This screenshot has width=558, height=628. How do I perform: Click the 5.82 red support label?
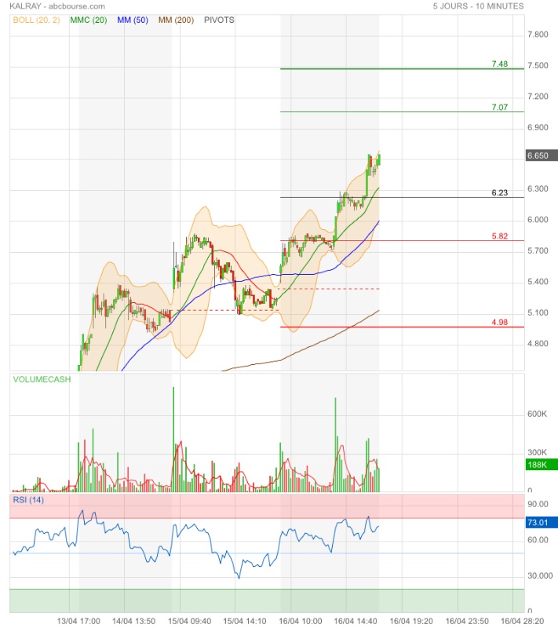coord(499,235)
